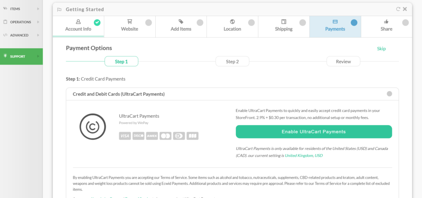The image size is (422, 198).
Task: Click the Location globe icon
Action: coord(232,21)
